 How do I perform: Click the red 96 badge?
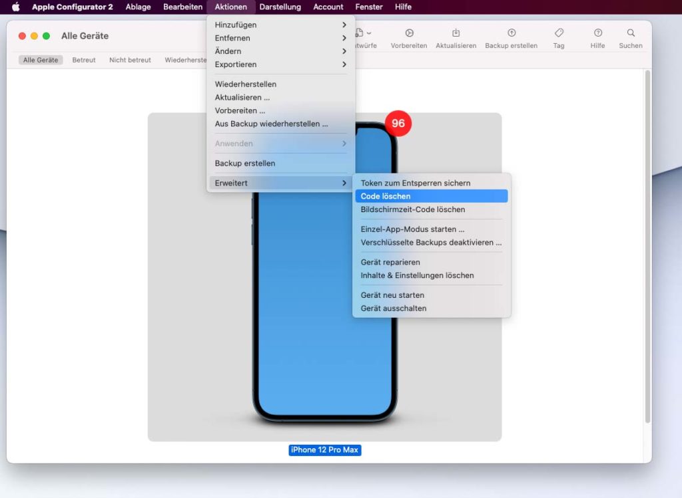click(x=398, y=123)
